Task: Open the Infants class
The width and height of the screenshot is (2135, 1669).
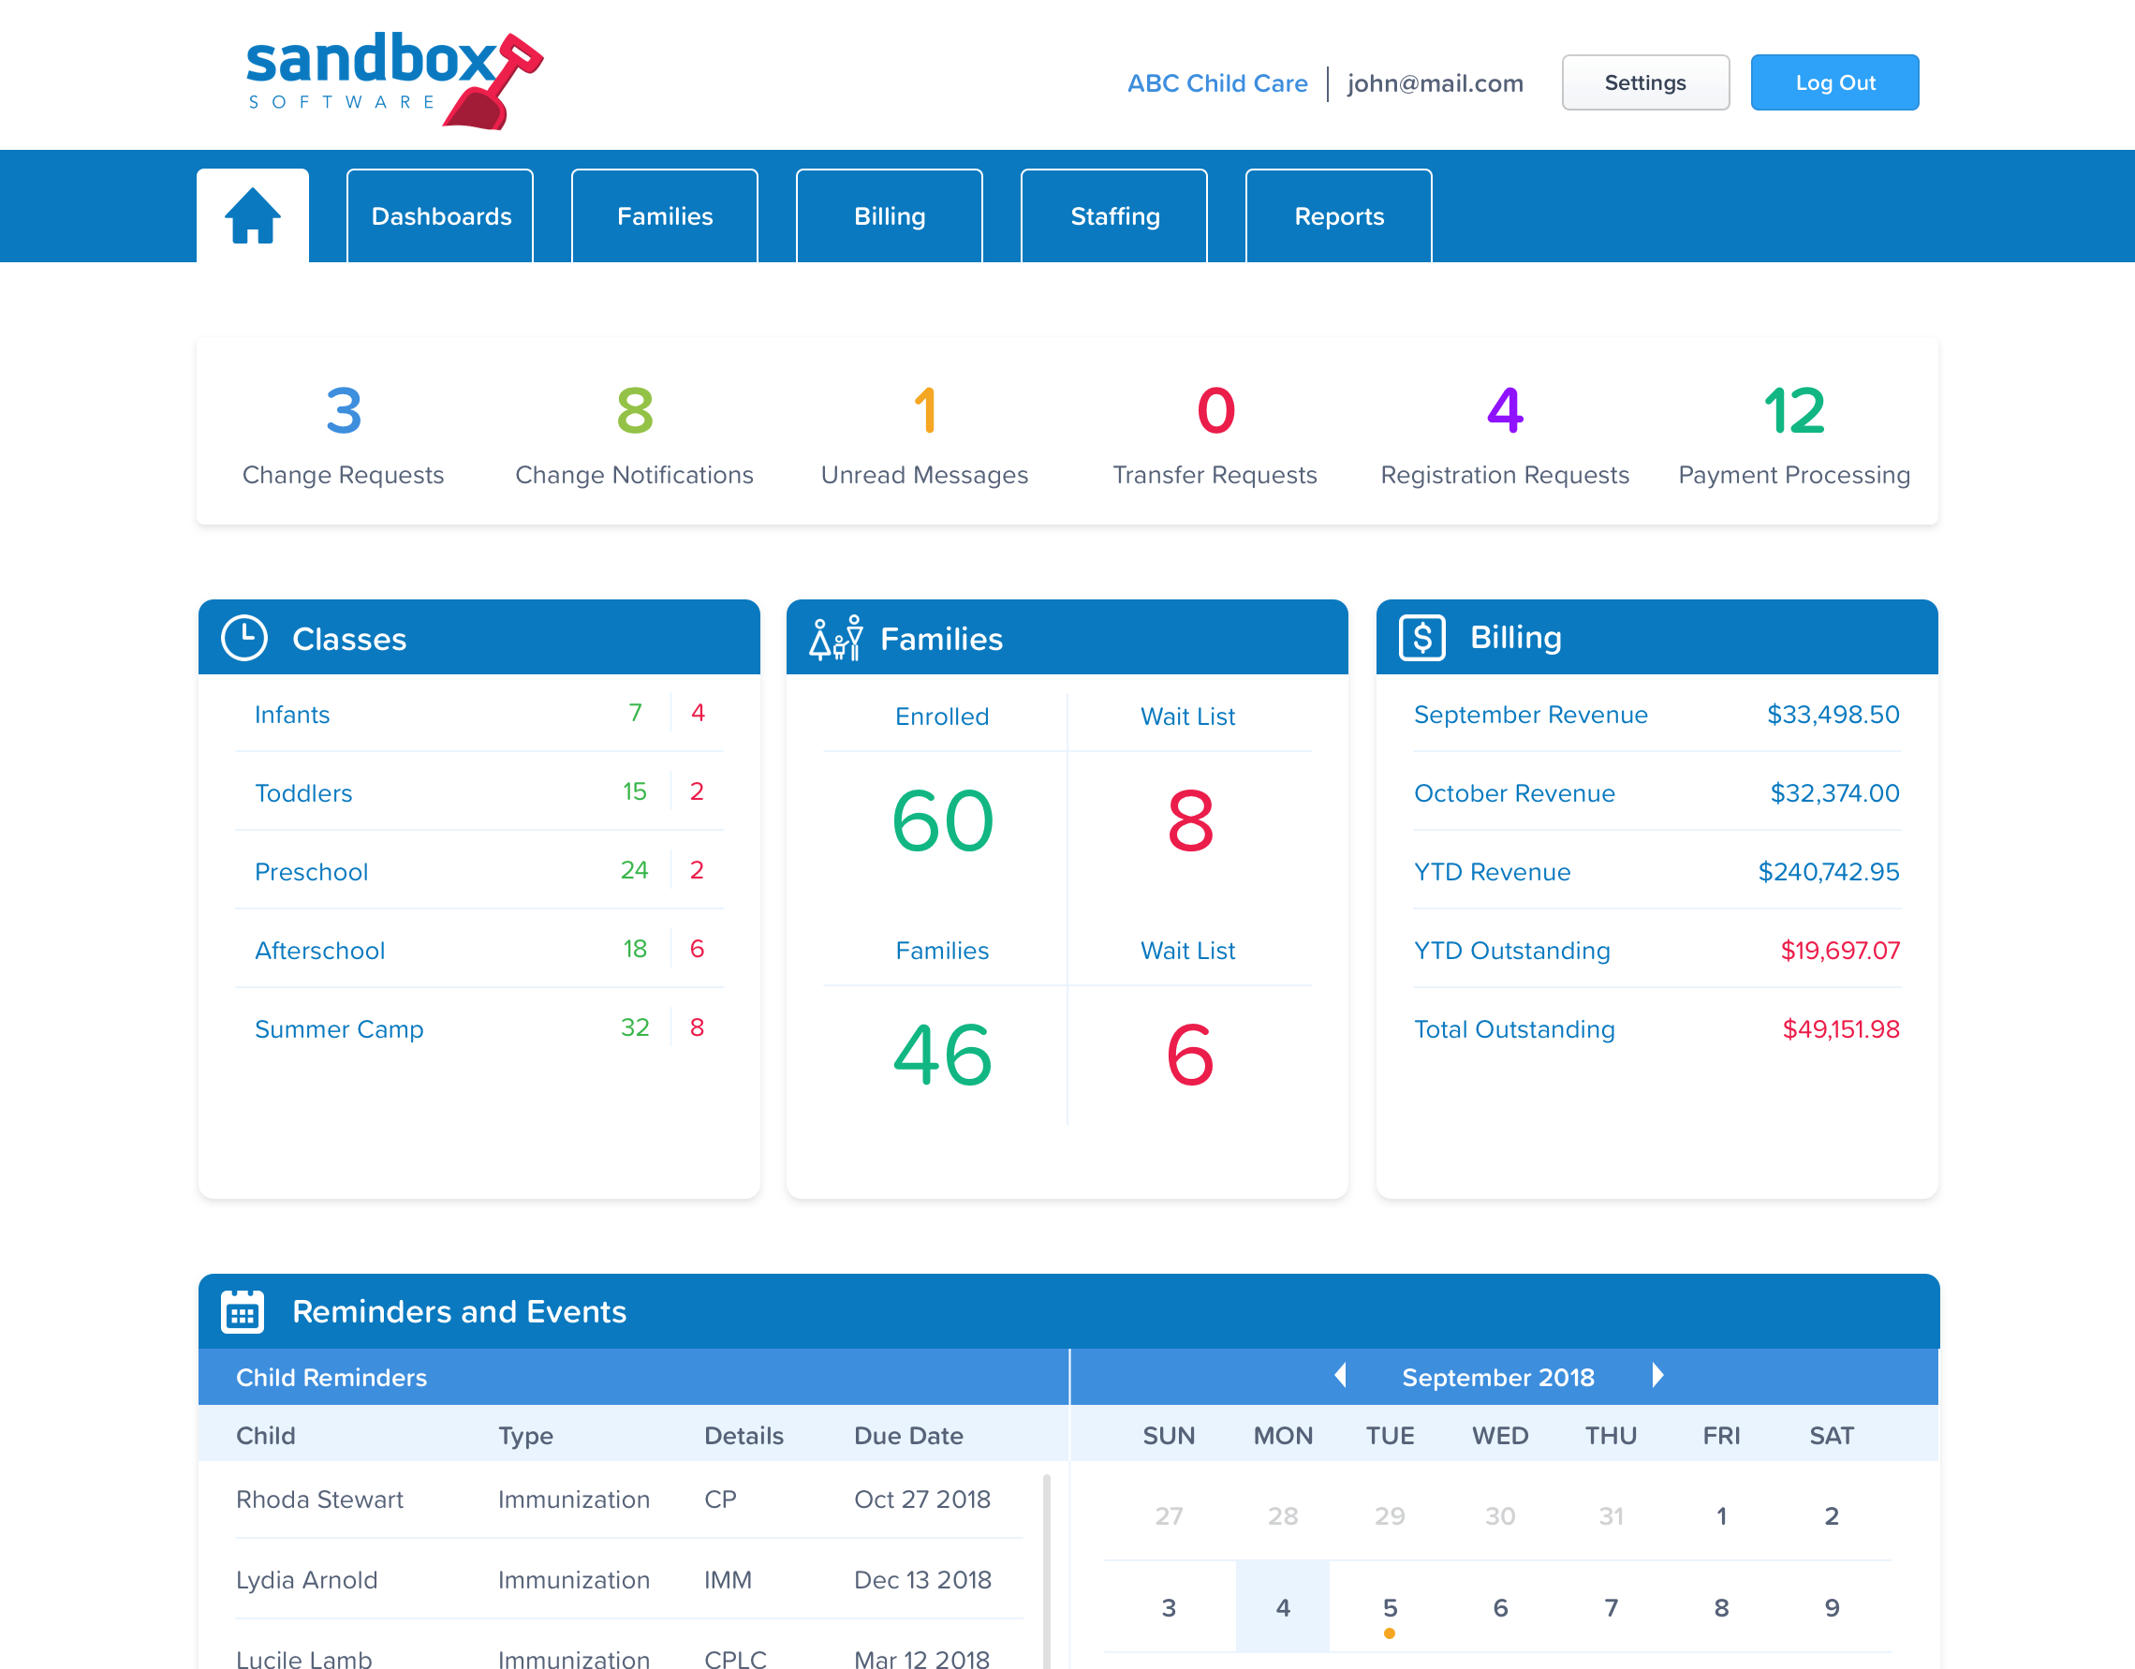Action: click(x=291, y=714)
